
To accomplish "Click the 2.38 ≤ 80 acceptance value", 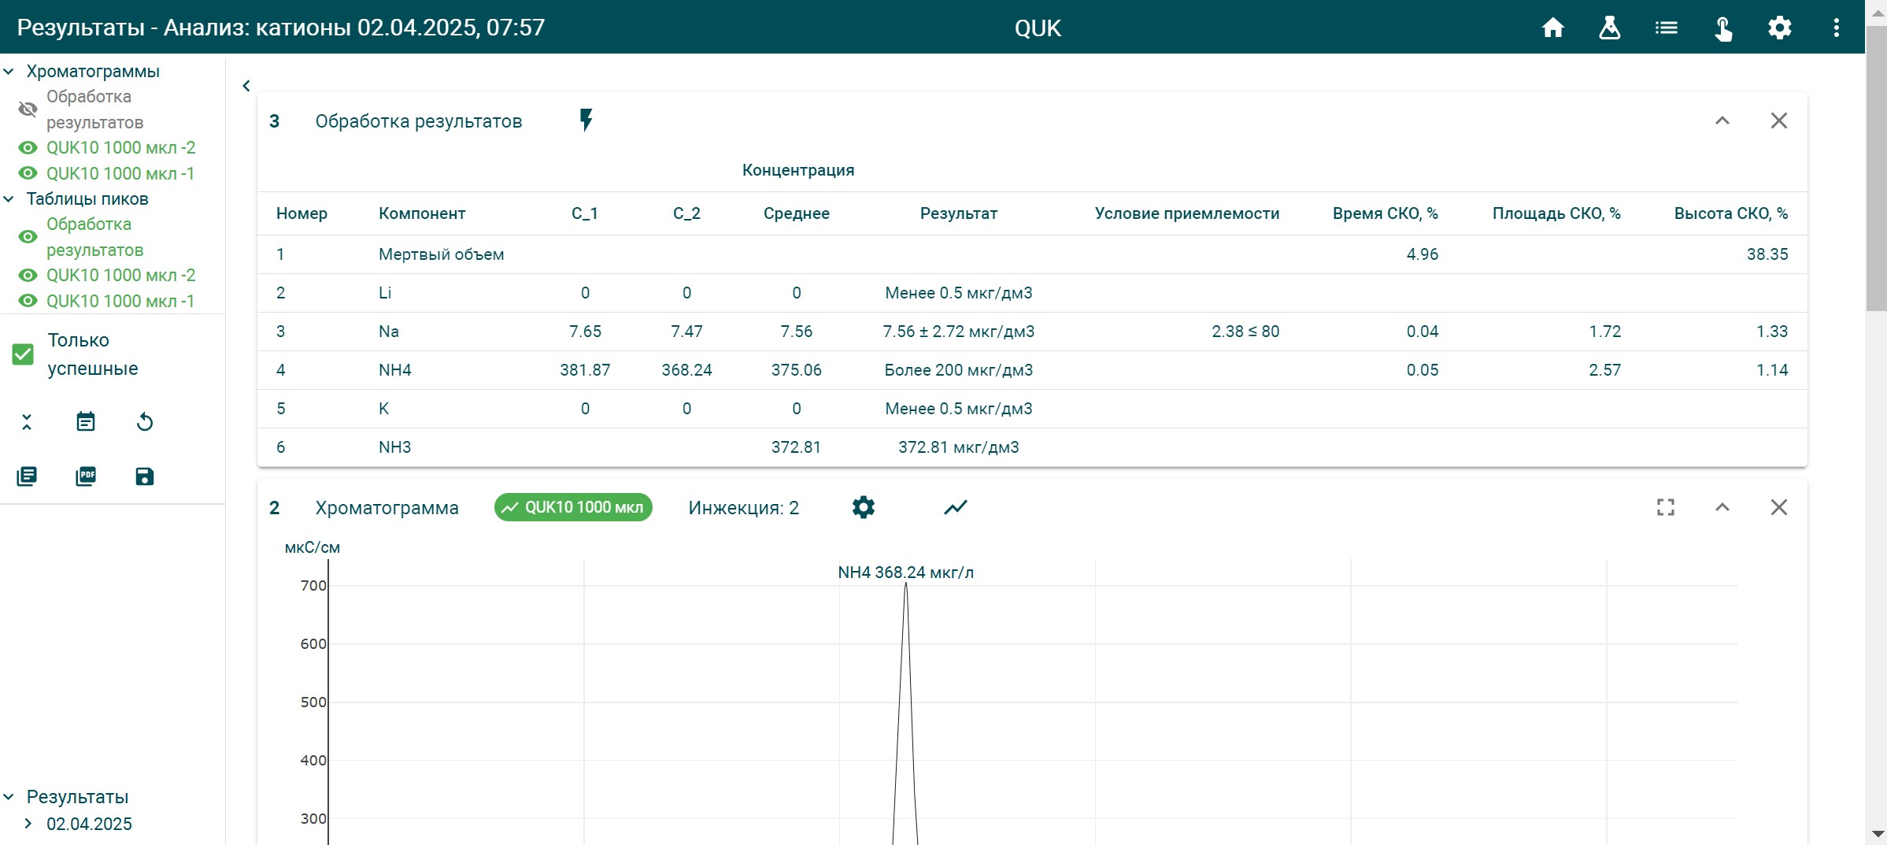I will pyautogui.click(x=1245, y=332).
